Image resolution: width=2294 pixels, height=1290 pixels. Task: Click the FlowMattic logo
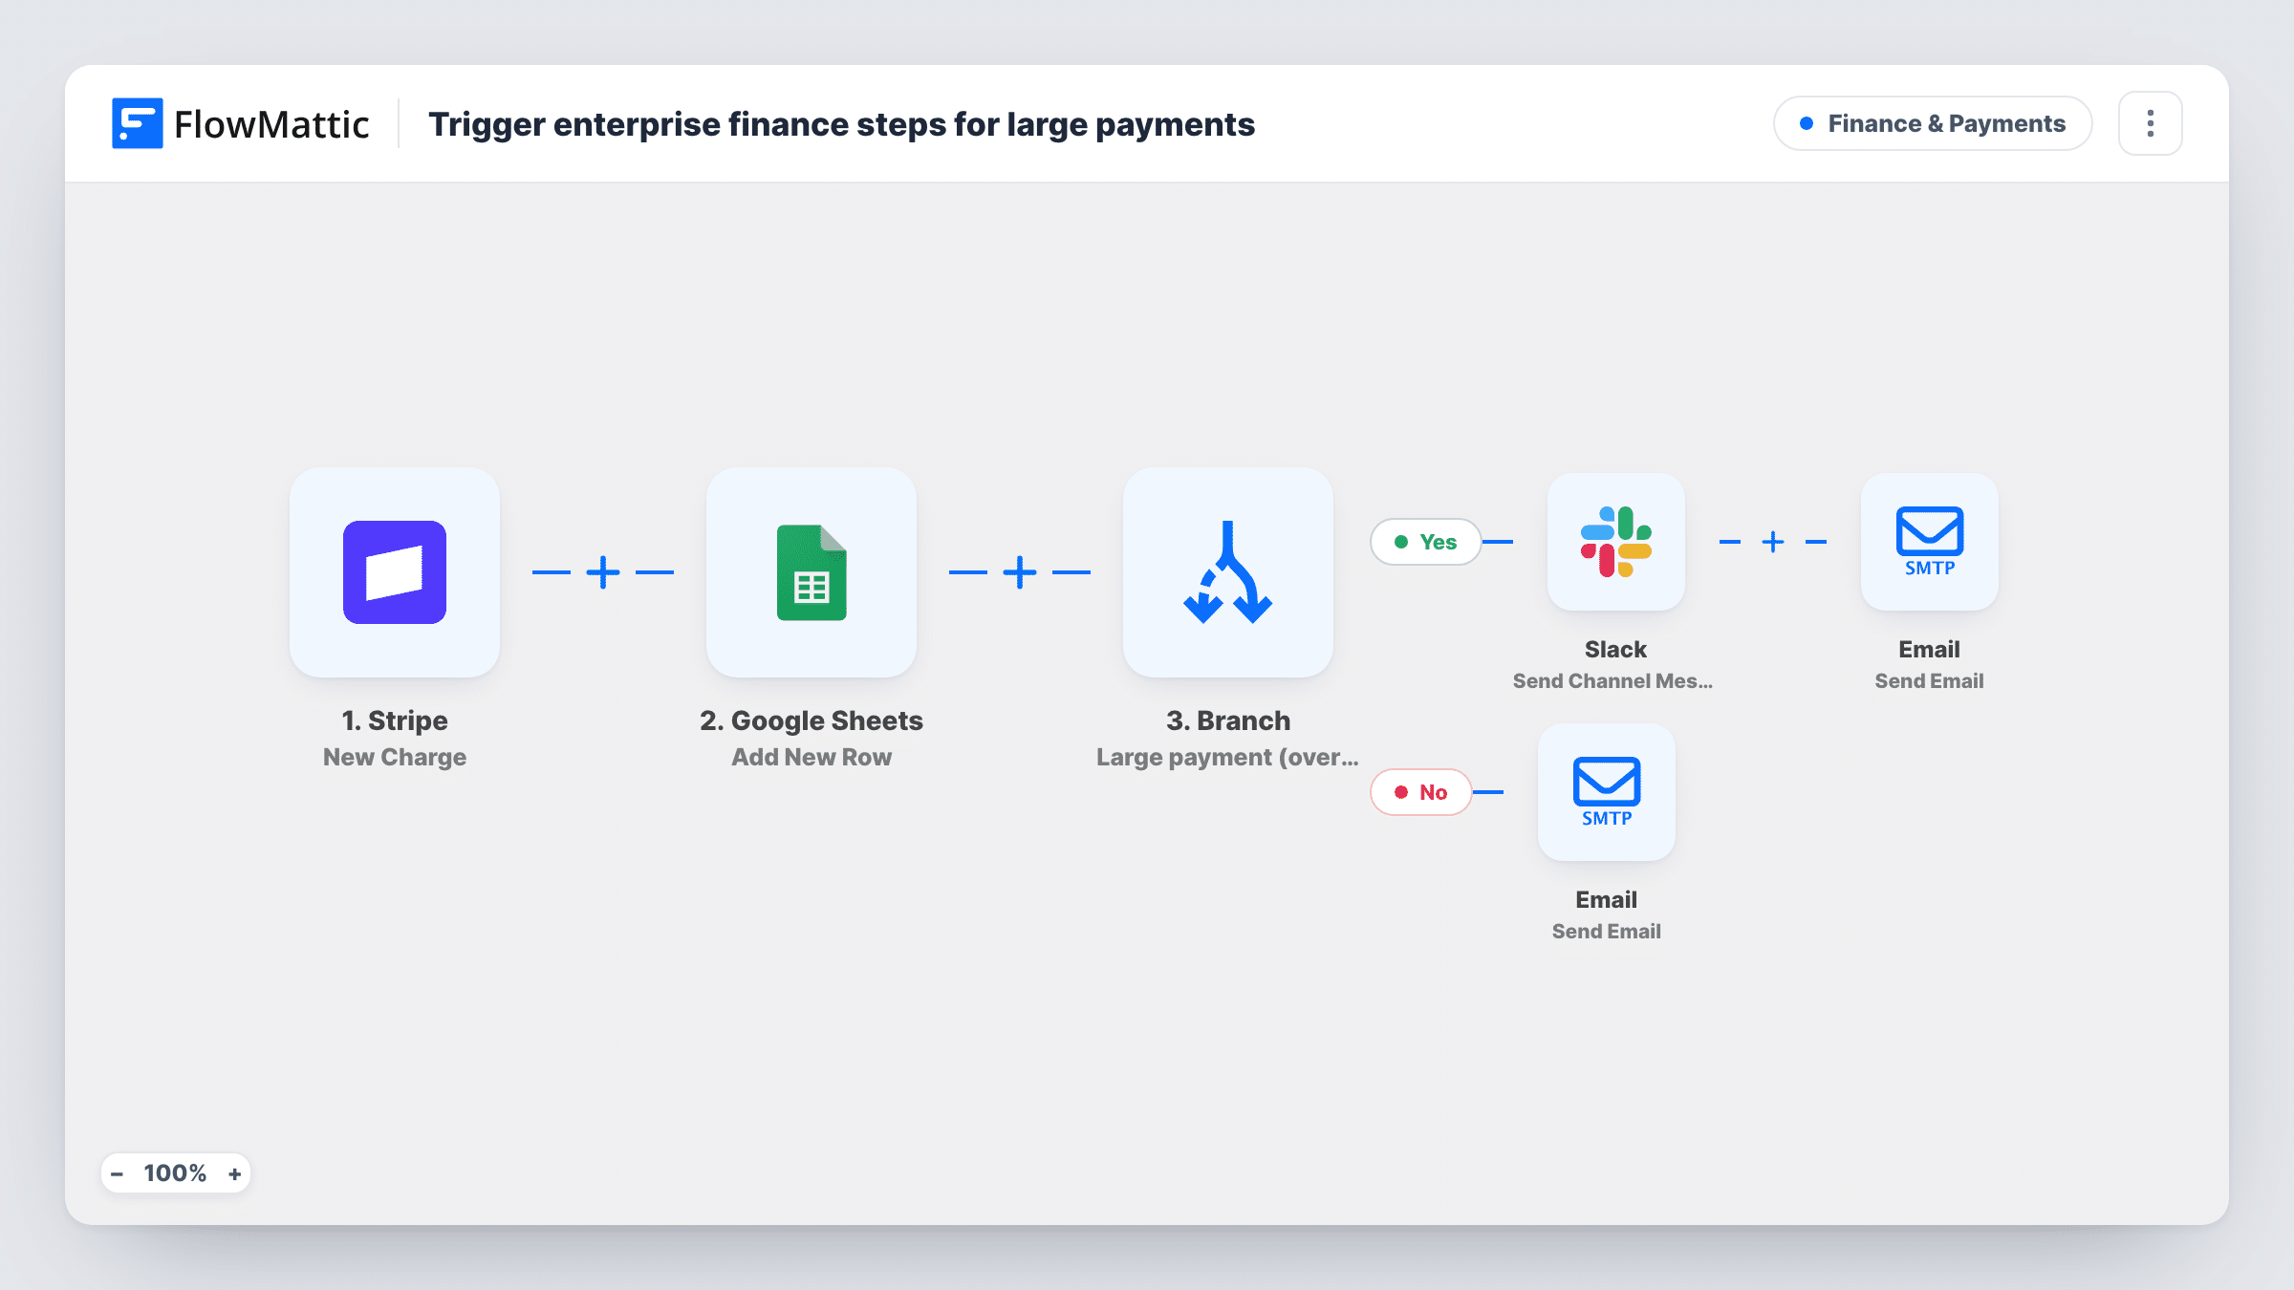click(x=240, y=123)
